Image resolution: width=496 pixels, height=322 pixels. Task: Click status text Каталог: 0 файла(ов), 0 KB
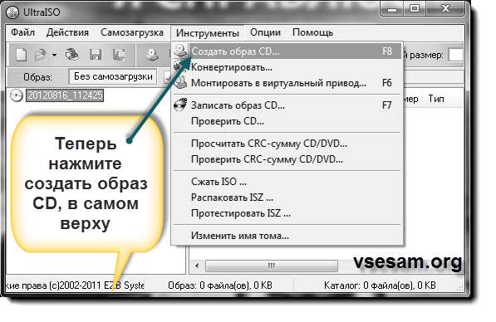[x=380, y=285]
